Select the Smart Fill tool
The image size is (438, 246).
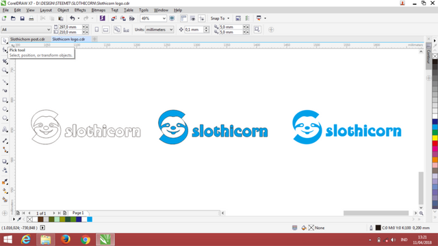click(5, 200)
